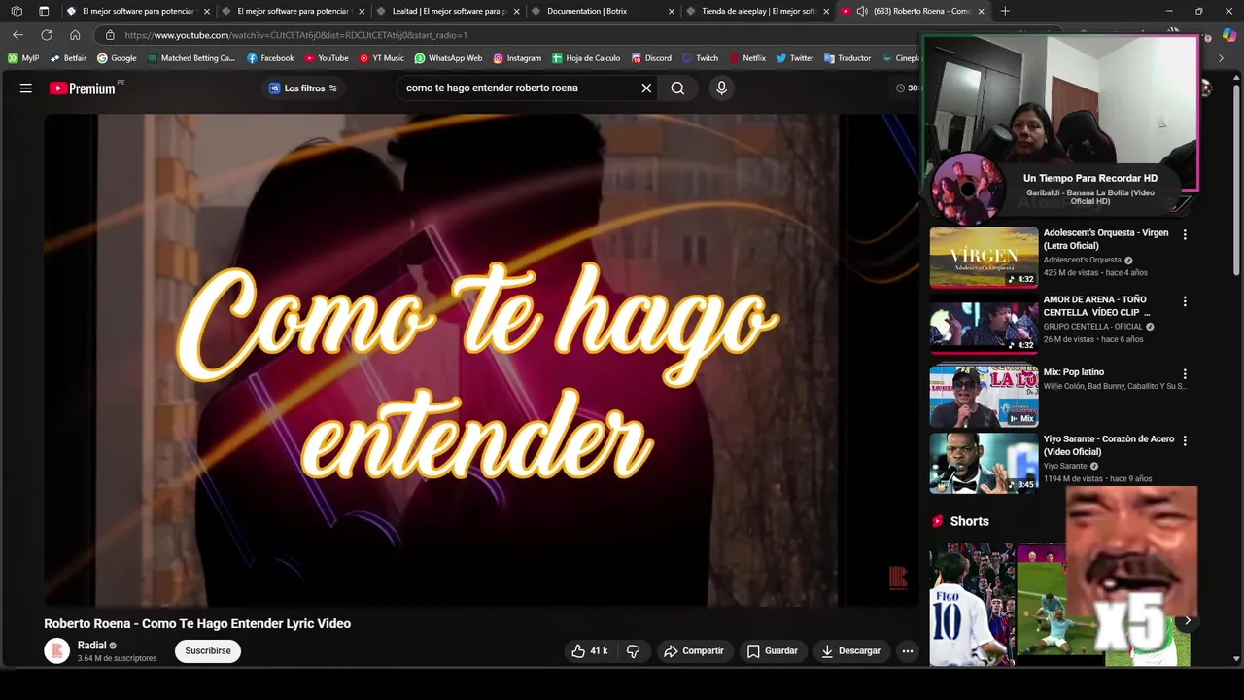Viewport: 1244px width, 700px height.
Task: Open options menu for Amor de Arena video
Action: pos(1185,302)
